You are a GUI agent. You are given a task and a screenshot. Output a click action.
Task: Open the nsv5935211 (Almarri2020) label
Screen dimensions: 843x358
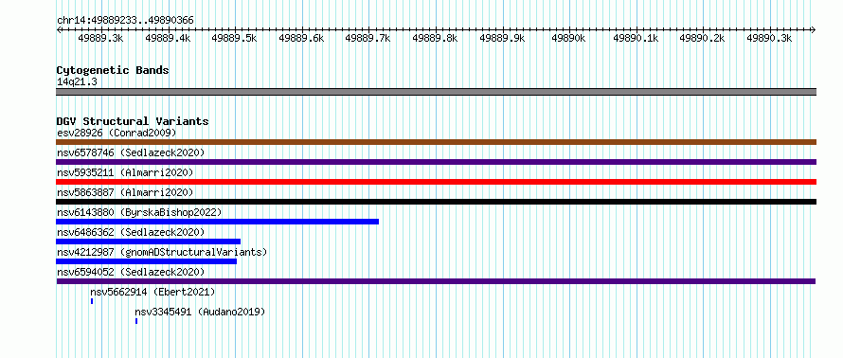click(x=125, y=172)
